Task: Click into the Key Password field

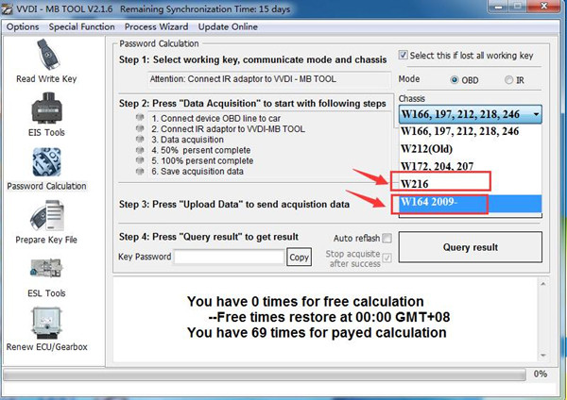Action: [x=229, y=258]
